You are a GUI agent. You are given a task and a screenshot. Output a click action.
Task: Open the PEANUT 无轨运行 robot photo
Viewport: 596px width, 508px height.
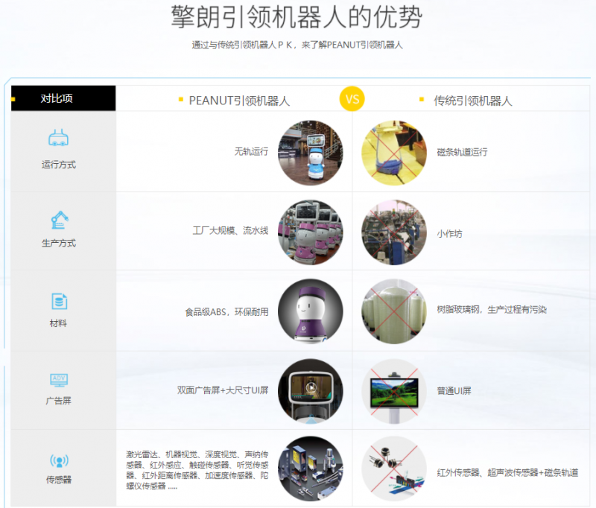click(x=311, y=153)
